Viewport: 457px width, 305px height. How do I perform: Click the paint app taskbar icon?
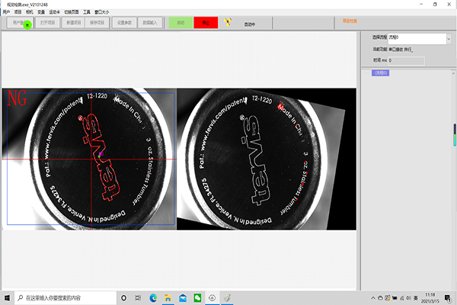(x=227, y=297)
